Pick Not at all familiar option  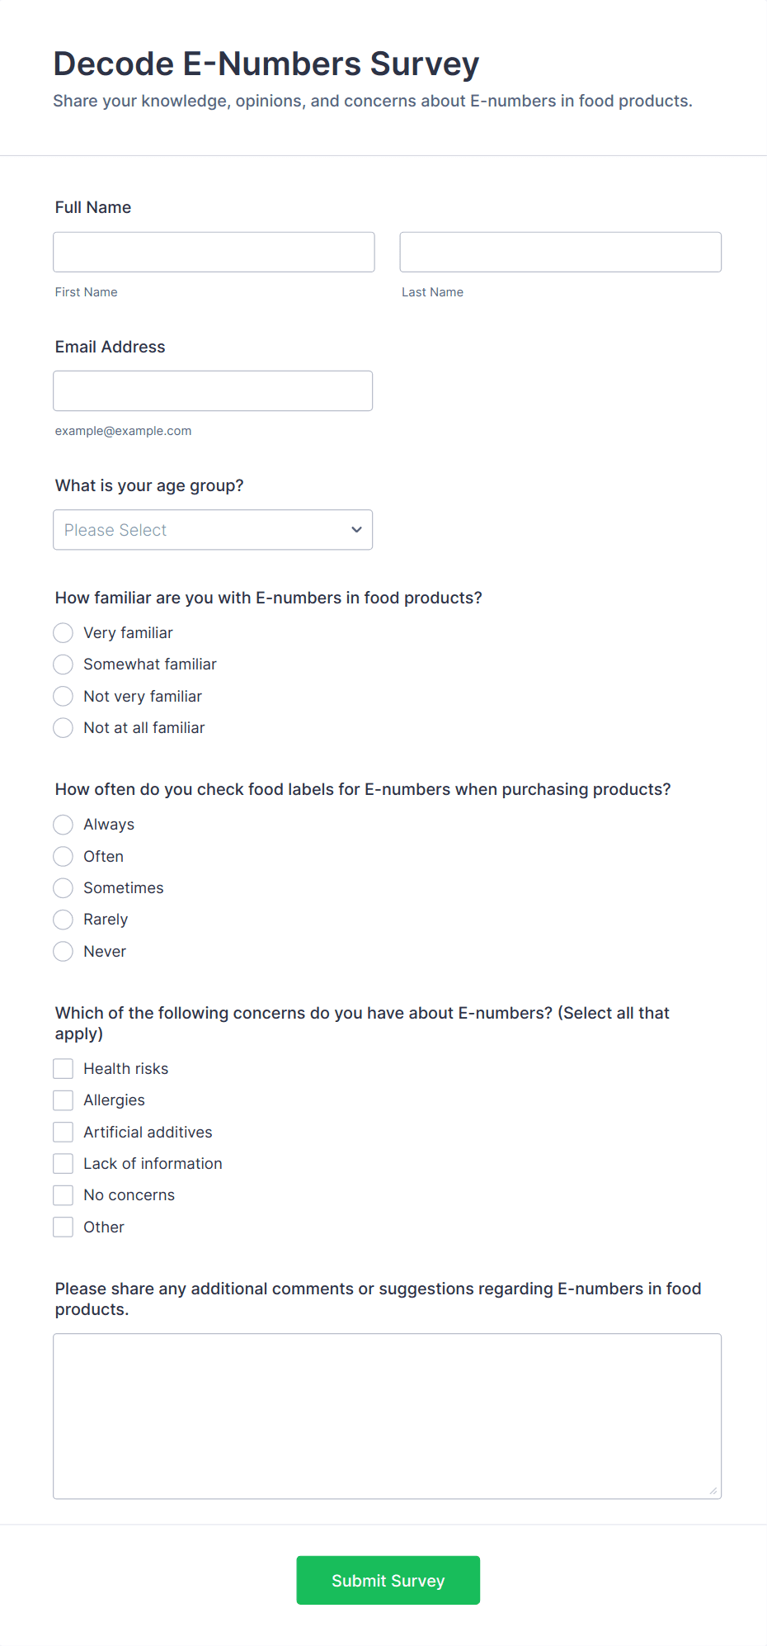[64, 728]
